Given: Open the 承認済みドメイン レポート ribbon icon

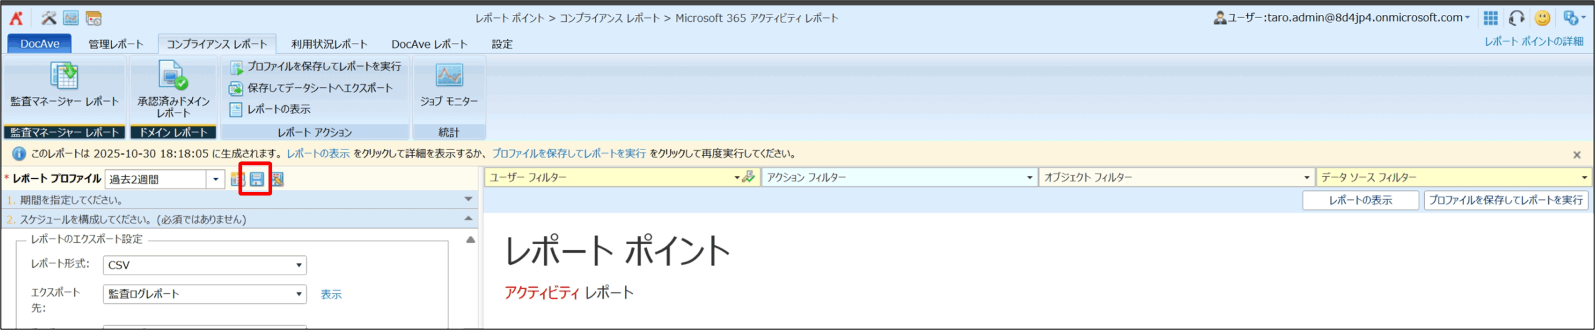Looking at the screenshot, I should 173,76.
